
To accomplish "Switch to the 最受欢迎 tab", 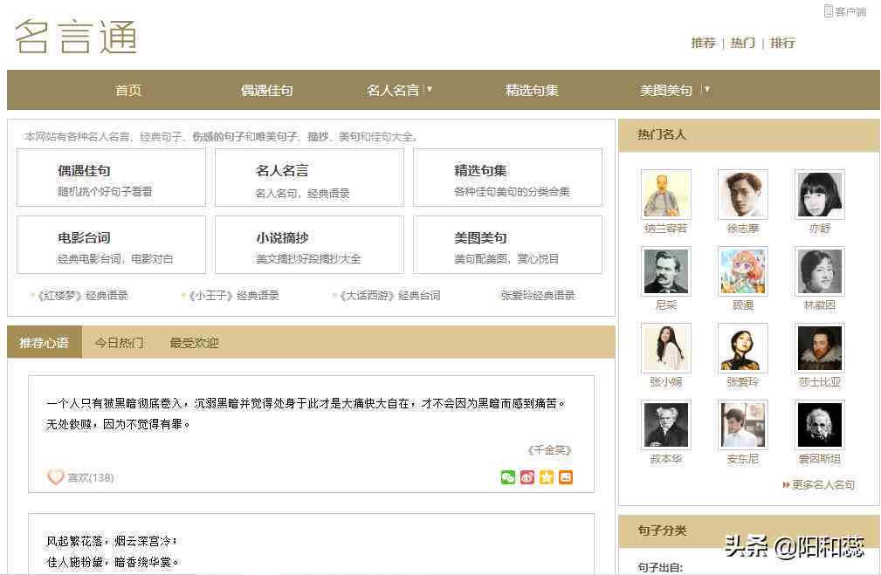I will [x=194, y=342].
